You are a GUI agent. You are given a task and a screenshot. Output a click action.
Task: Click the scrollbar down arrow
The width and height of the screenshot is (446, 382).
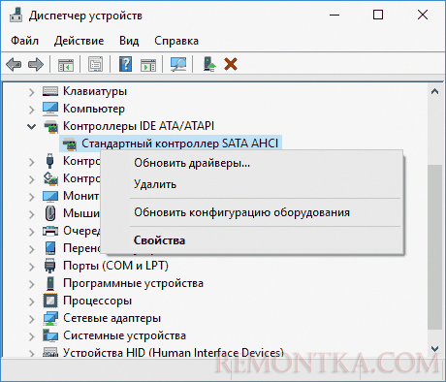(434, 349)
